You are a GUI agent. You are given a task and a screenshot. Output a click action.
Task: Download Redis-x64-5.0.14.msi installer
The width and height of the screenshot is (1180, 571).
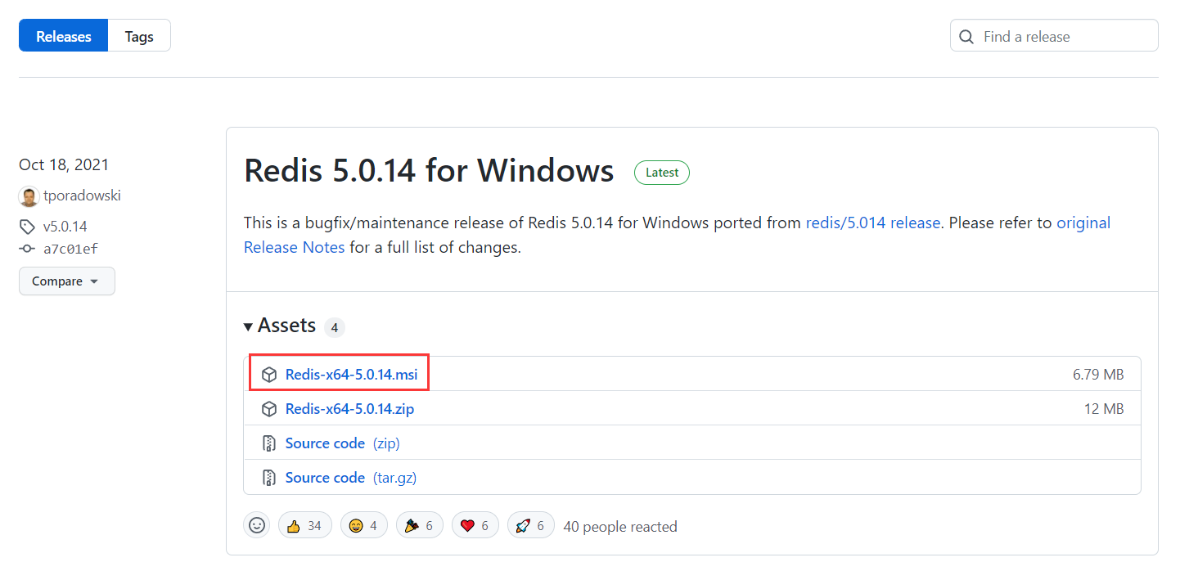click(351, 375)
